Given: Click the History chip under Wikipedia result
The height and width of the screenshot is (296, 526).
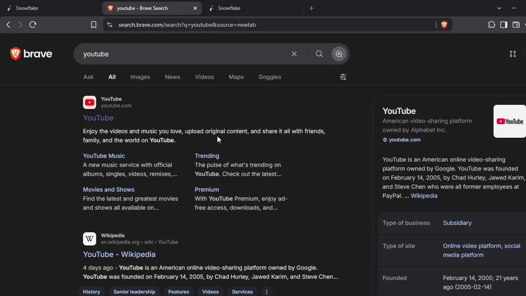Looking at the screenshot, I should [x=92, y=292].
